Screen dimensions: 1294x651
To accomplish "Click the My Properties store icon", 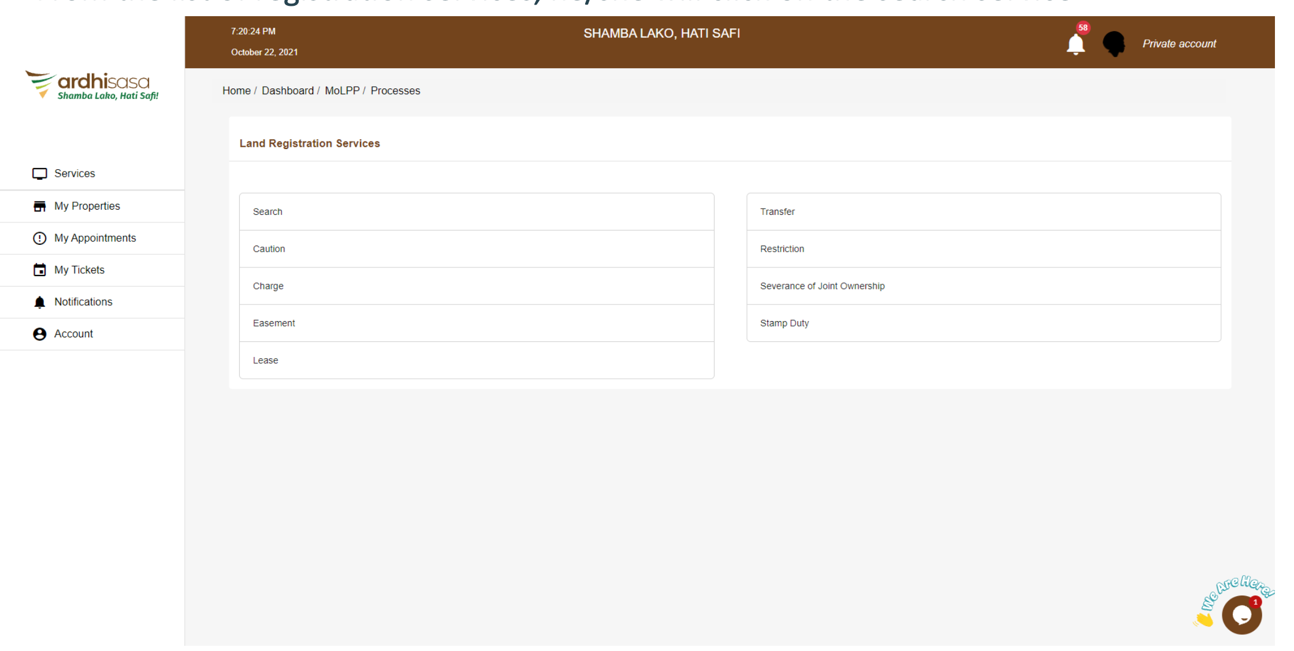I will [39, 206].
